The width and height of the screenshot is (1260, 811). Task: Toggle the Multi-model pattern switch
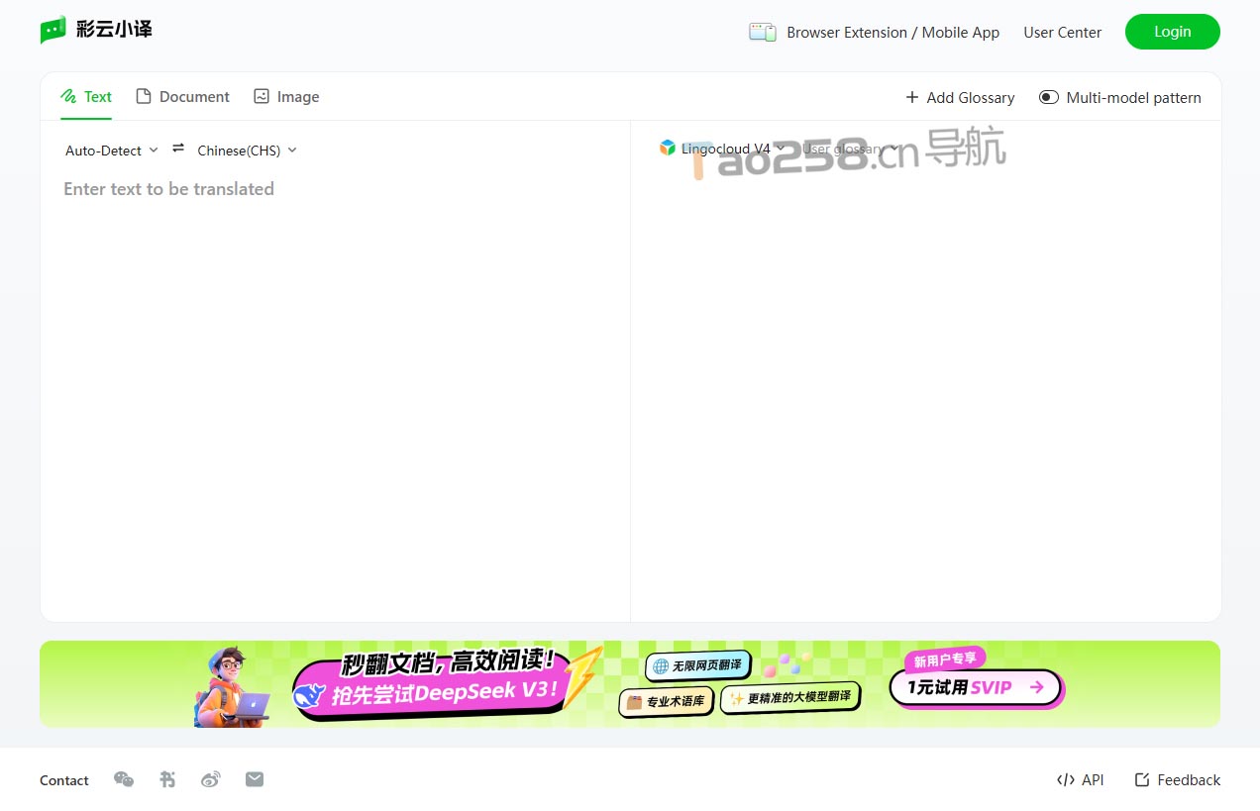pyautogui.click(x=1048, y=97)
